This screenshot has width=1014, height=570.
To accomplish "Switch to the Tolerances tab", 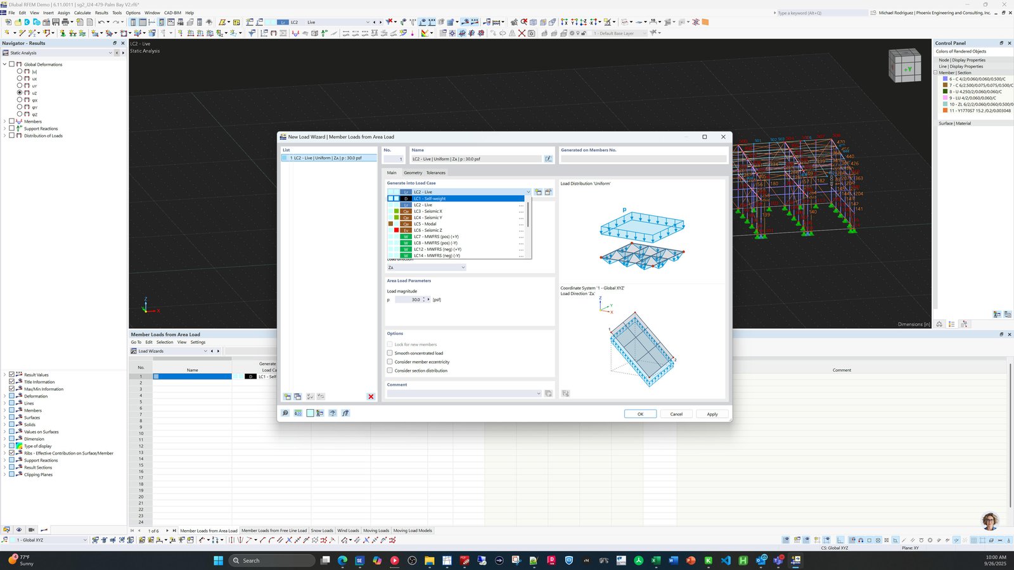I will [x=436, y=173].
